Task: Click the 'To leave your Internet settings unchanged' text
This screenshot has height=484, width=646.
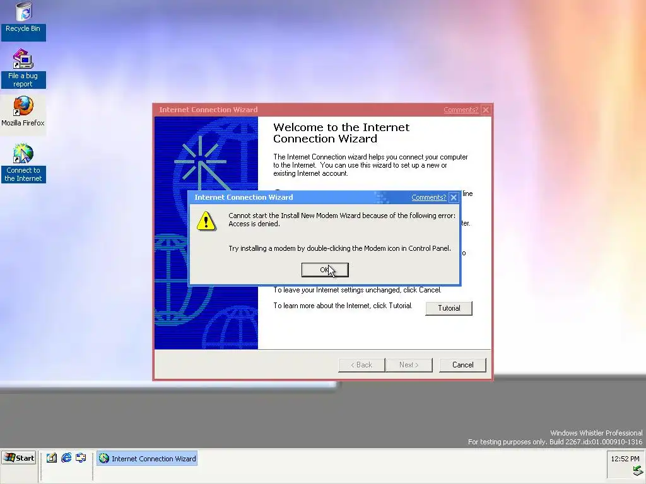Action: coord(357,290)
